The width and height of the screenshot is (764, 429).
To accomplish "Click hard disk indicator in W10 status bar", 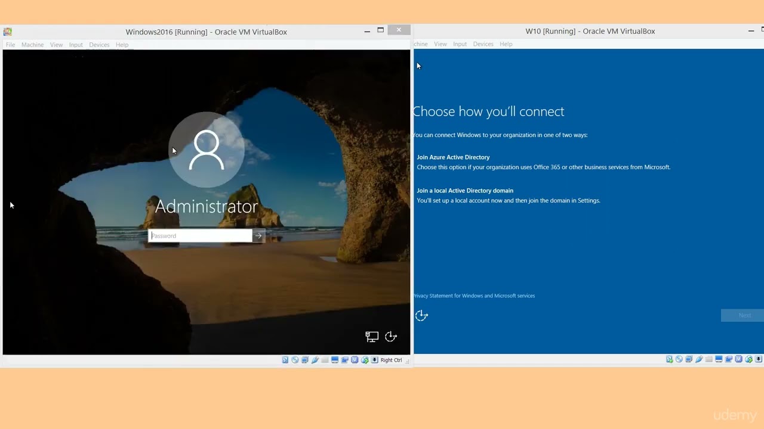I will (670, 359).
